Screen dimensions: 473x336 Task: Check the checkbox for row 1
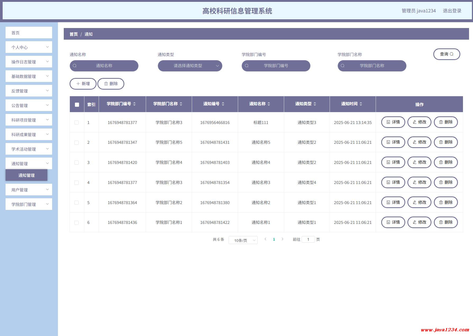pyautogui.click(x=76, y=122)
